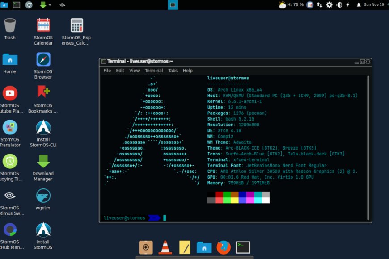Viewport: 389px width, 259px height.
Task: Click the Terminal taskbar entry in the top panel
Action: click(173, 4)
